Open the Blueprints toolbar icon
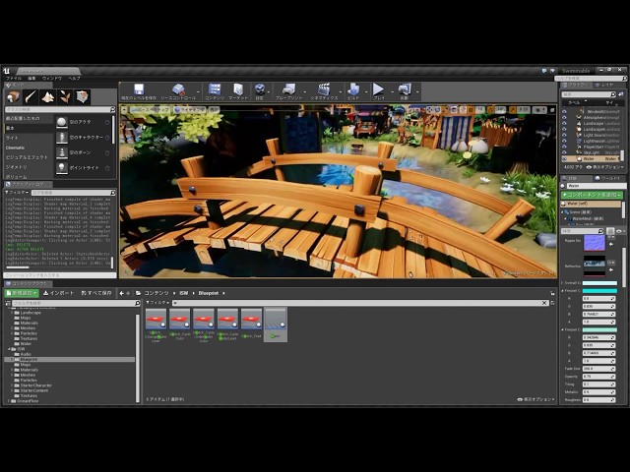 (x=288, y=89)
